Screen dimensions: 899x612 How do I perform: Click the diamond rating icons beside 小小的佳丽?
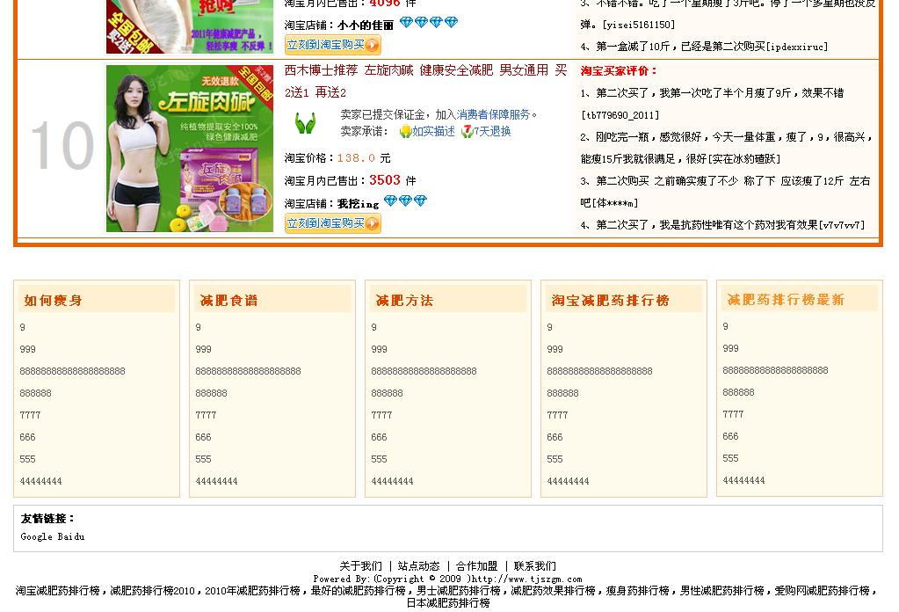coord(428,22)
